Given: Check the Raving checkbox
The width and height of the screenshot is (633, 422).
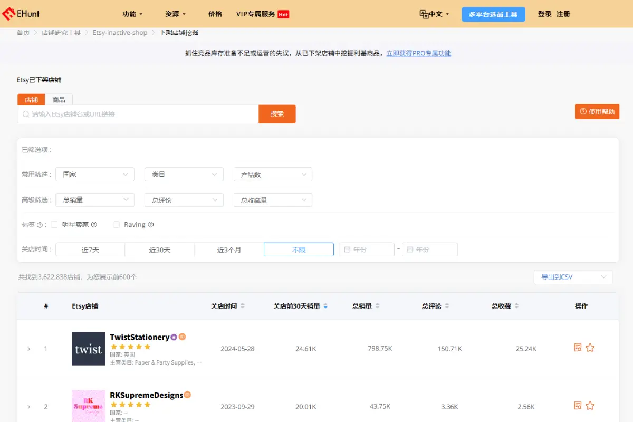Looking at the screenshot, I should 116,224.
